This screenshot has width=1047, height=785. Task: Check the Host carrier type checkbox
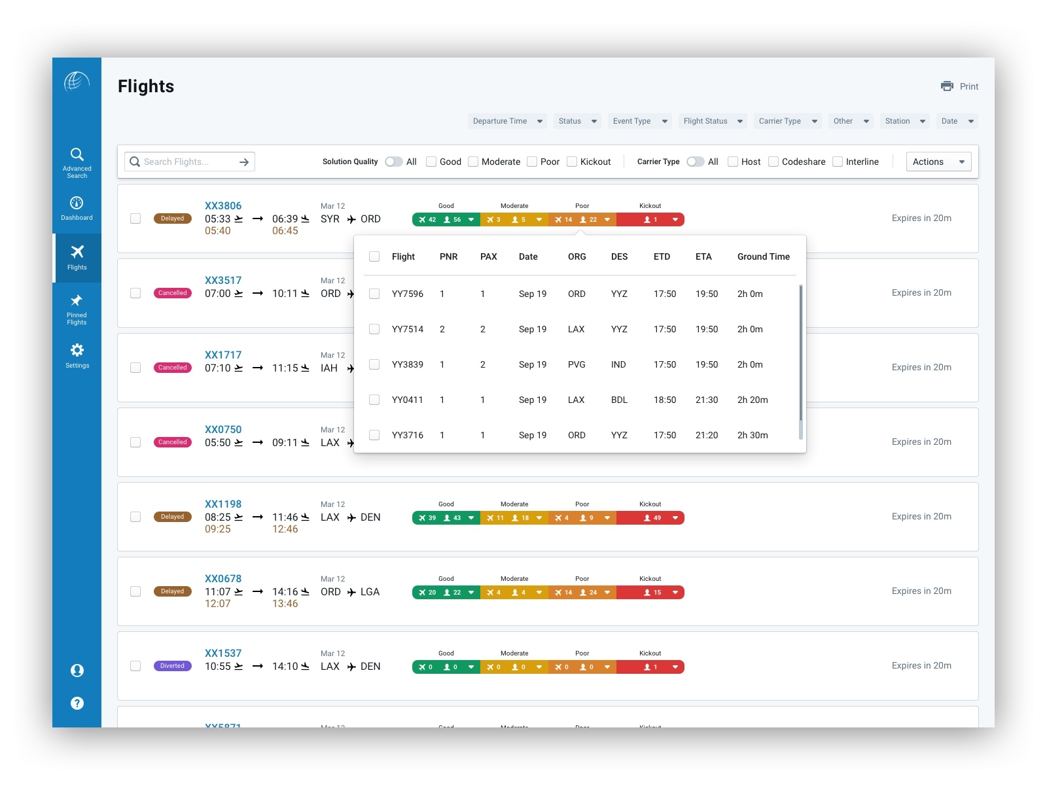[733, 162]
